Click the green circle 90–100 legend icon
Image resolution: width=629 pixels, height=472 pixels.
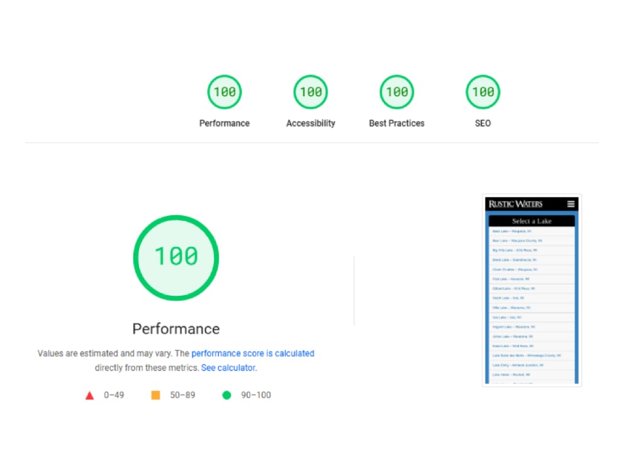point(226,395)
